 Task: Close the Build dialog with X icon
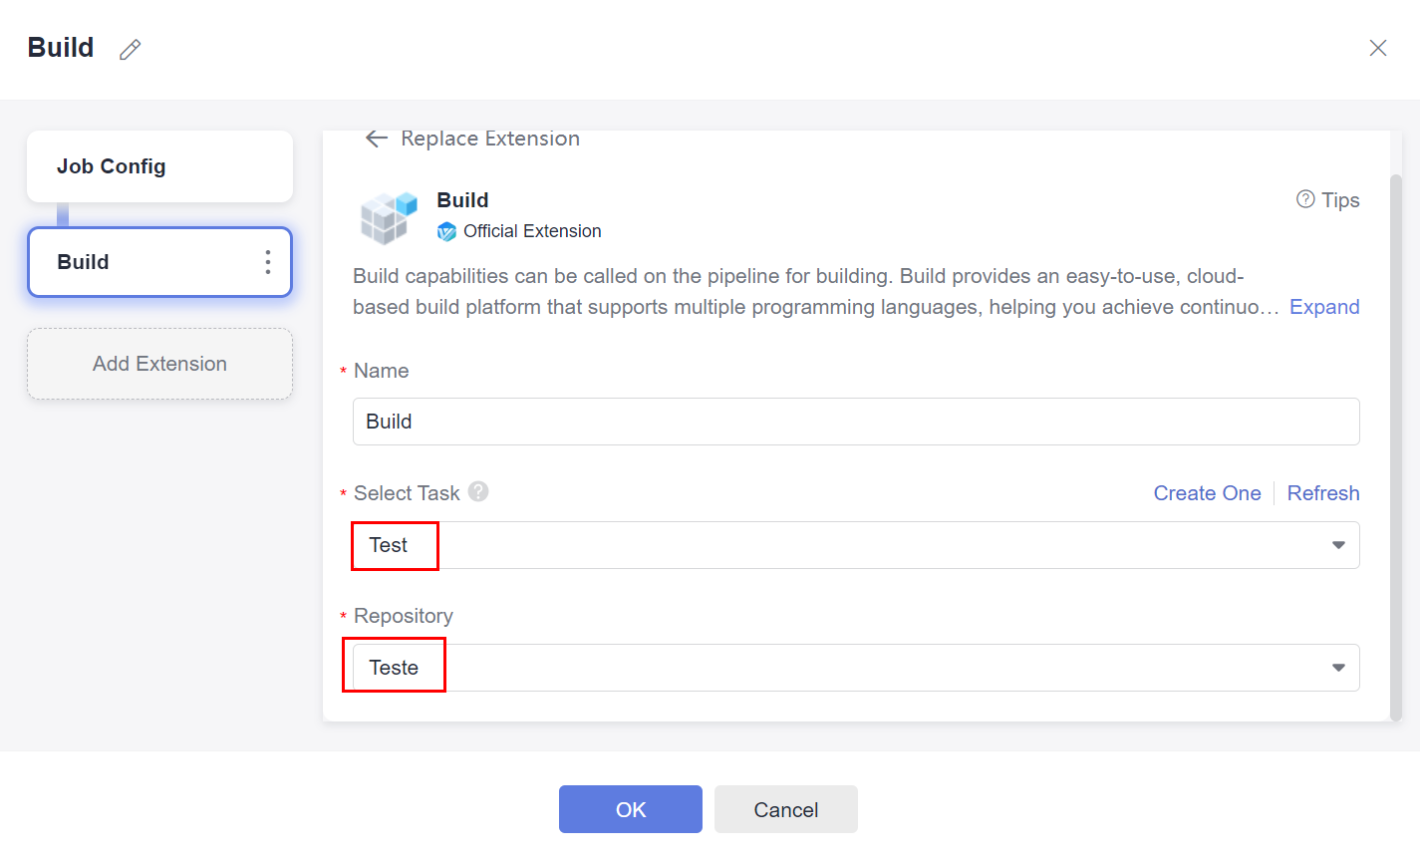tap(1378, 48)
